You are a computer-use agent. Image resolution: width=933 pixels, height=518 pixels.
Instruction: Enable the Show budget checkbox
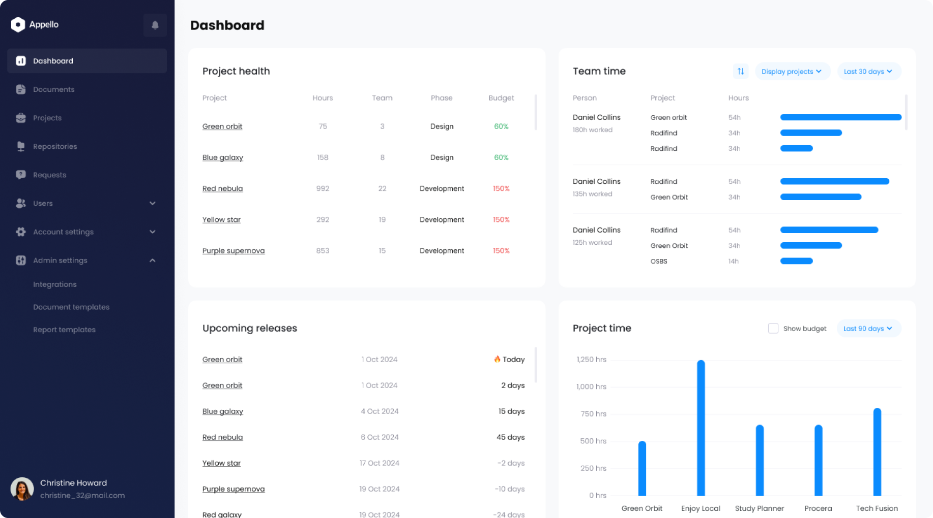point(773,329)
